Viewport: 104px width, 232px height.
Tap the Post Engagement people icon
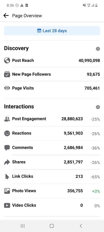[7, 119]
